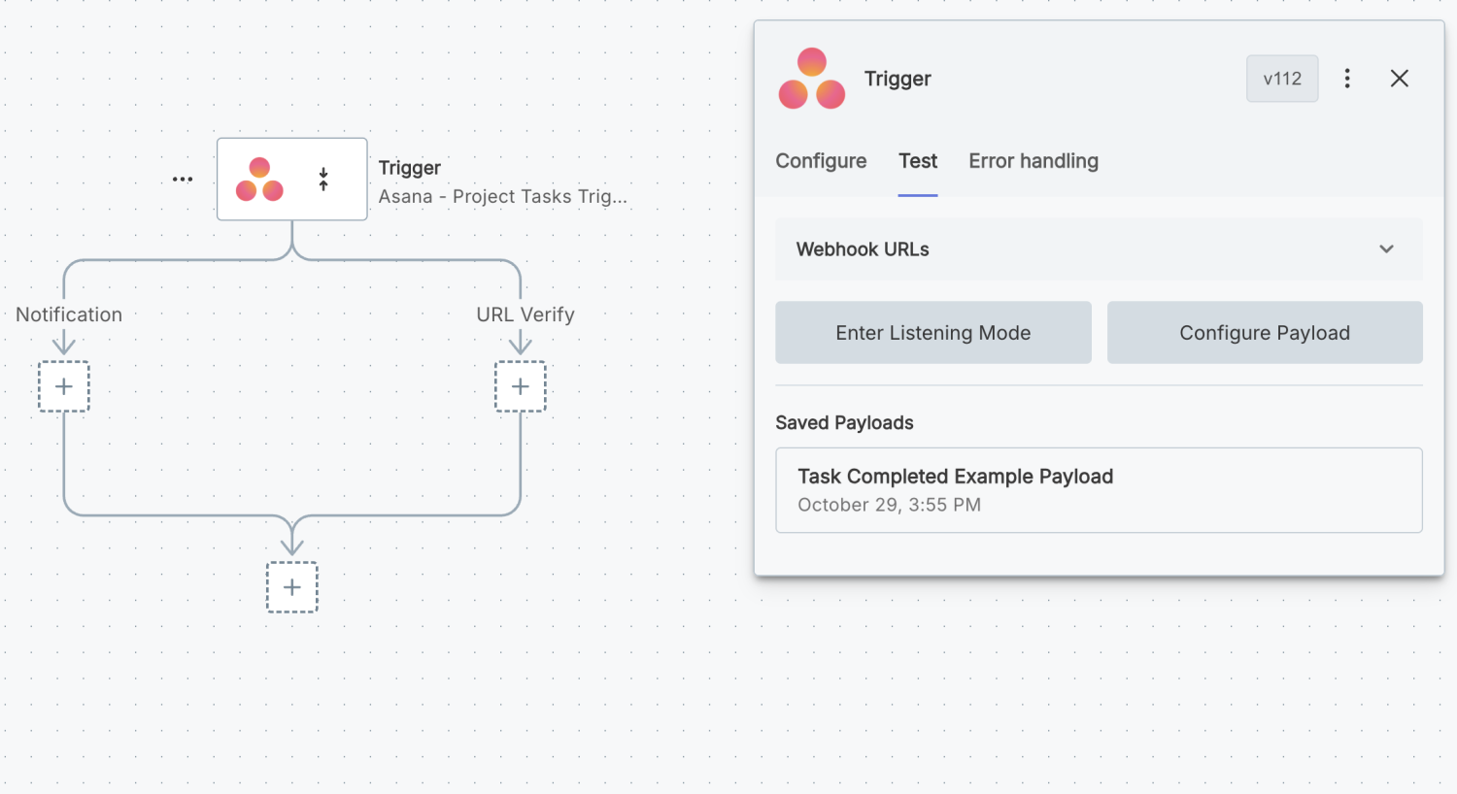Click Configure Payload
Screen dimensions: 1457x794
[1264, 332]
